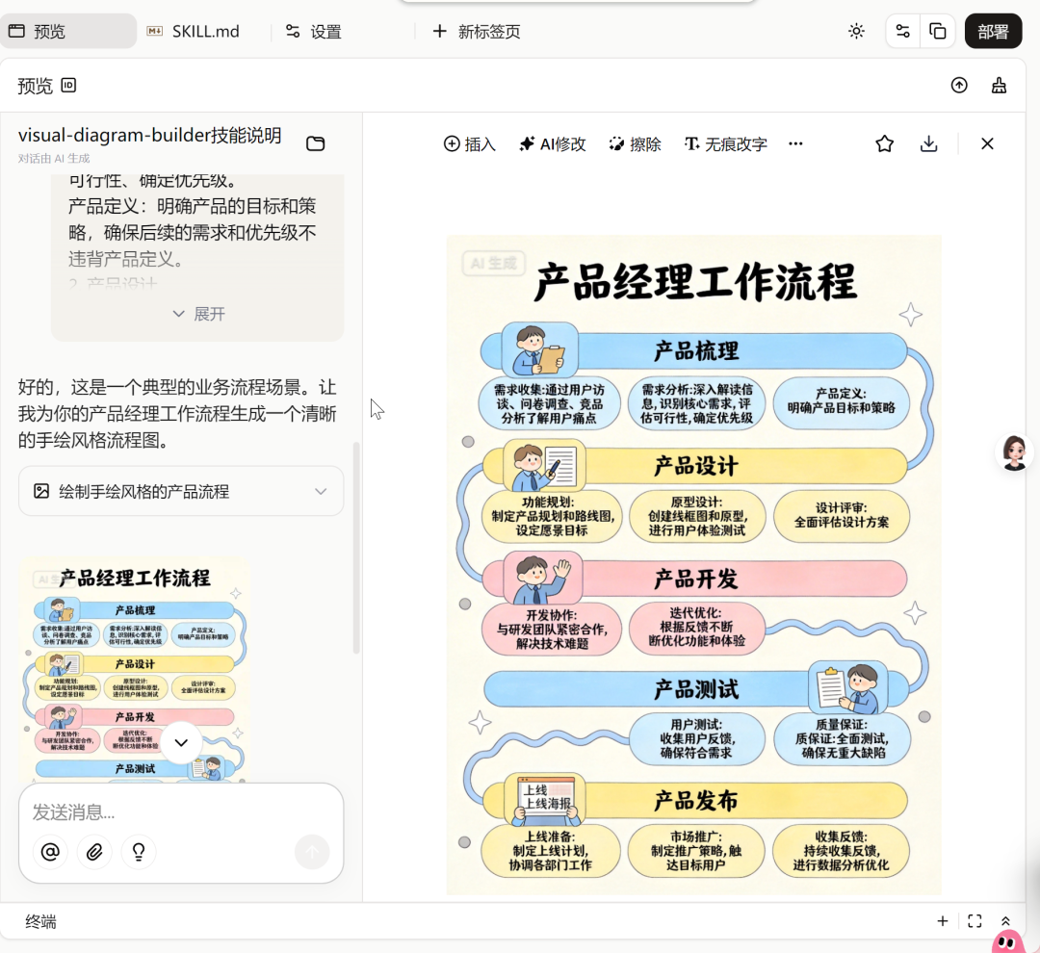Select the 擦除 erase tool

[635, 143]
